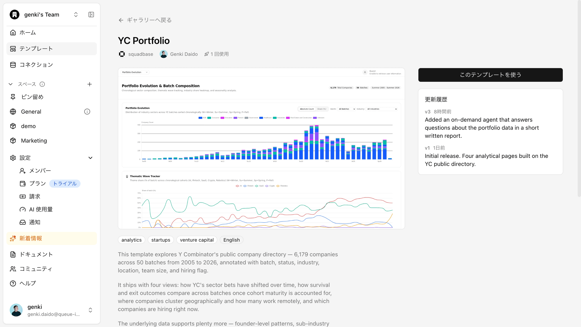This screenshot has height=327, width=581.
Task: Open コミュニティ link
Action: 51,269
